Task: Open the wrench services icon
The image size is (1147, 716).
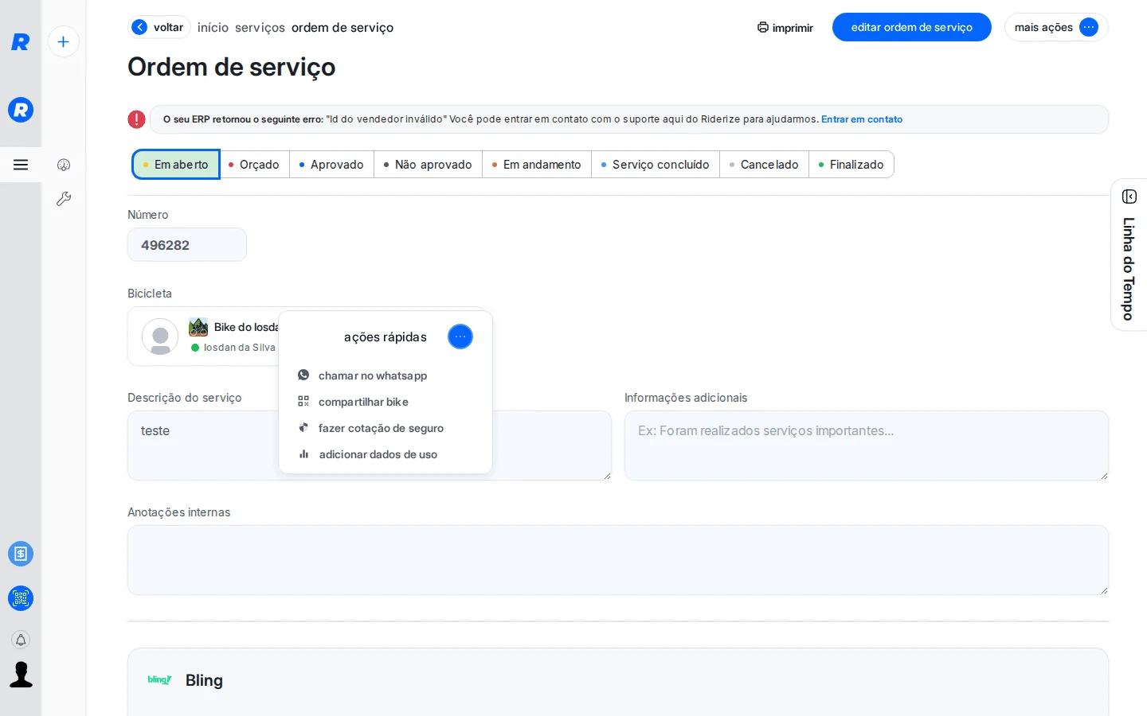Action: (64, 199)
